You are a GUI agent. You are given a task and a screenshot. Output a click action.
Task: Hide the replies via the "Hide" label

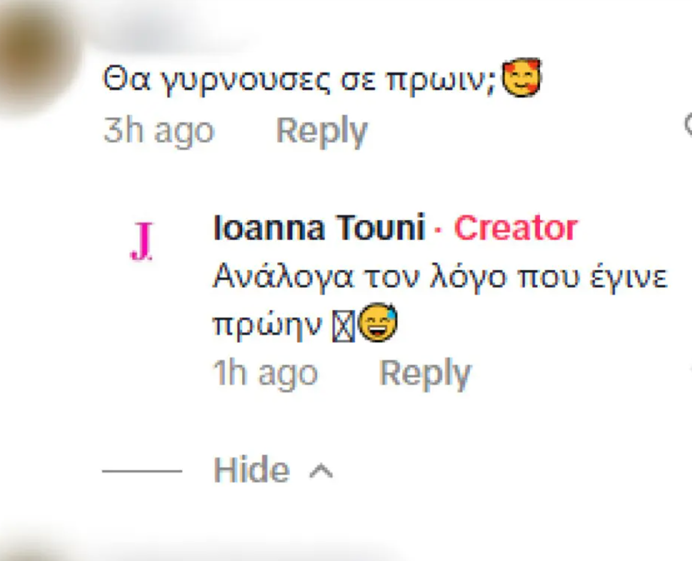(x=251, y=470)
